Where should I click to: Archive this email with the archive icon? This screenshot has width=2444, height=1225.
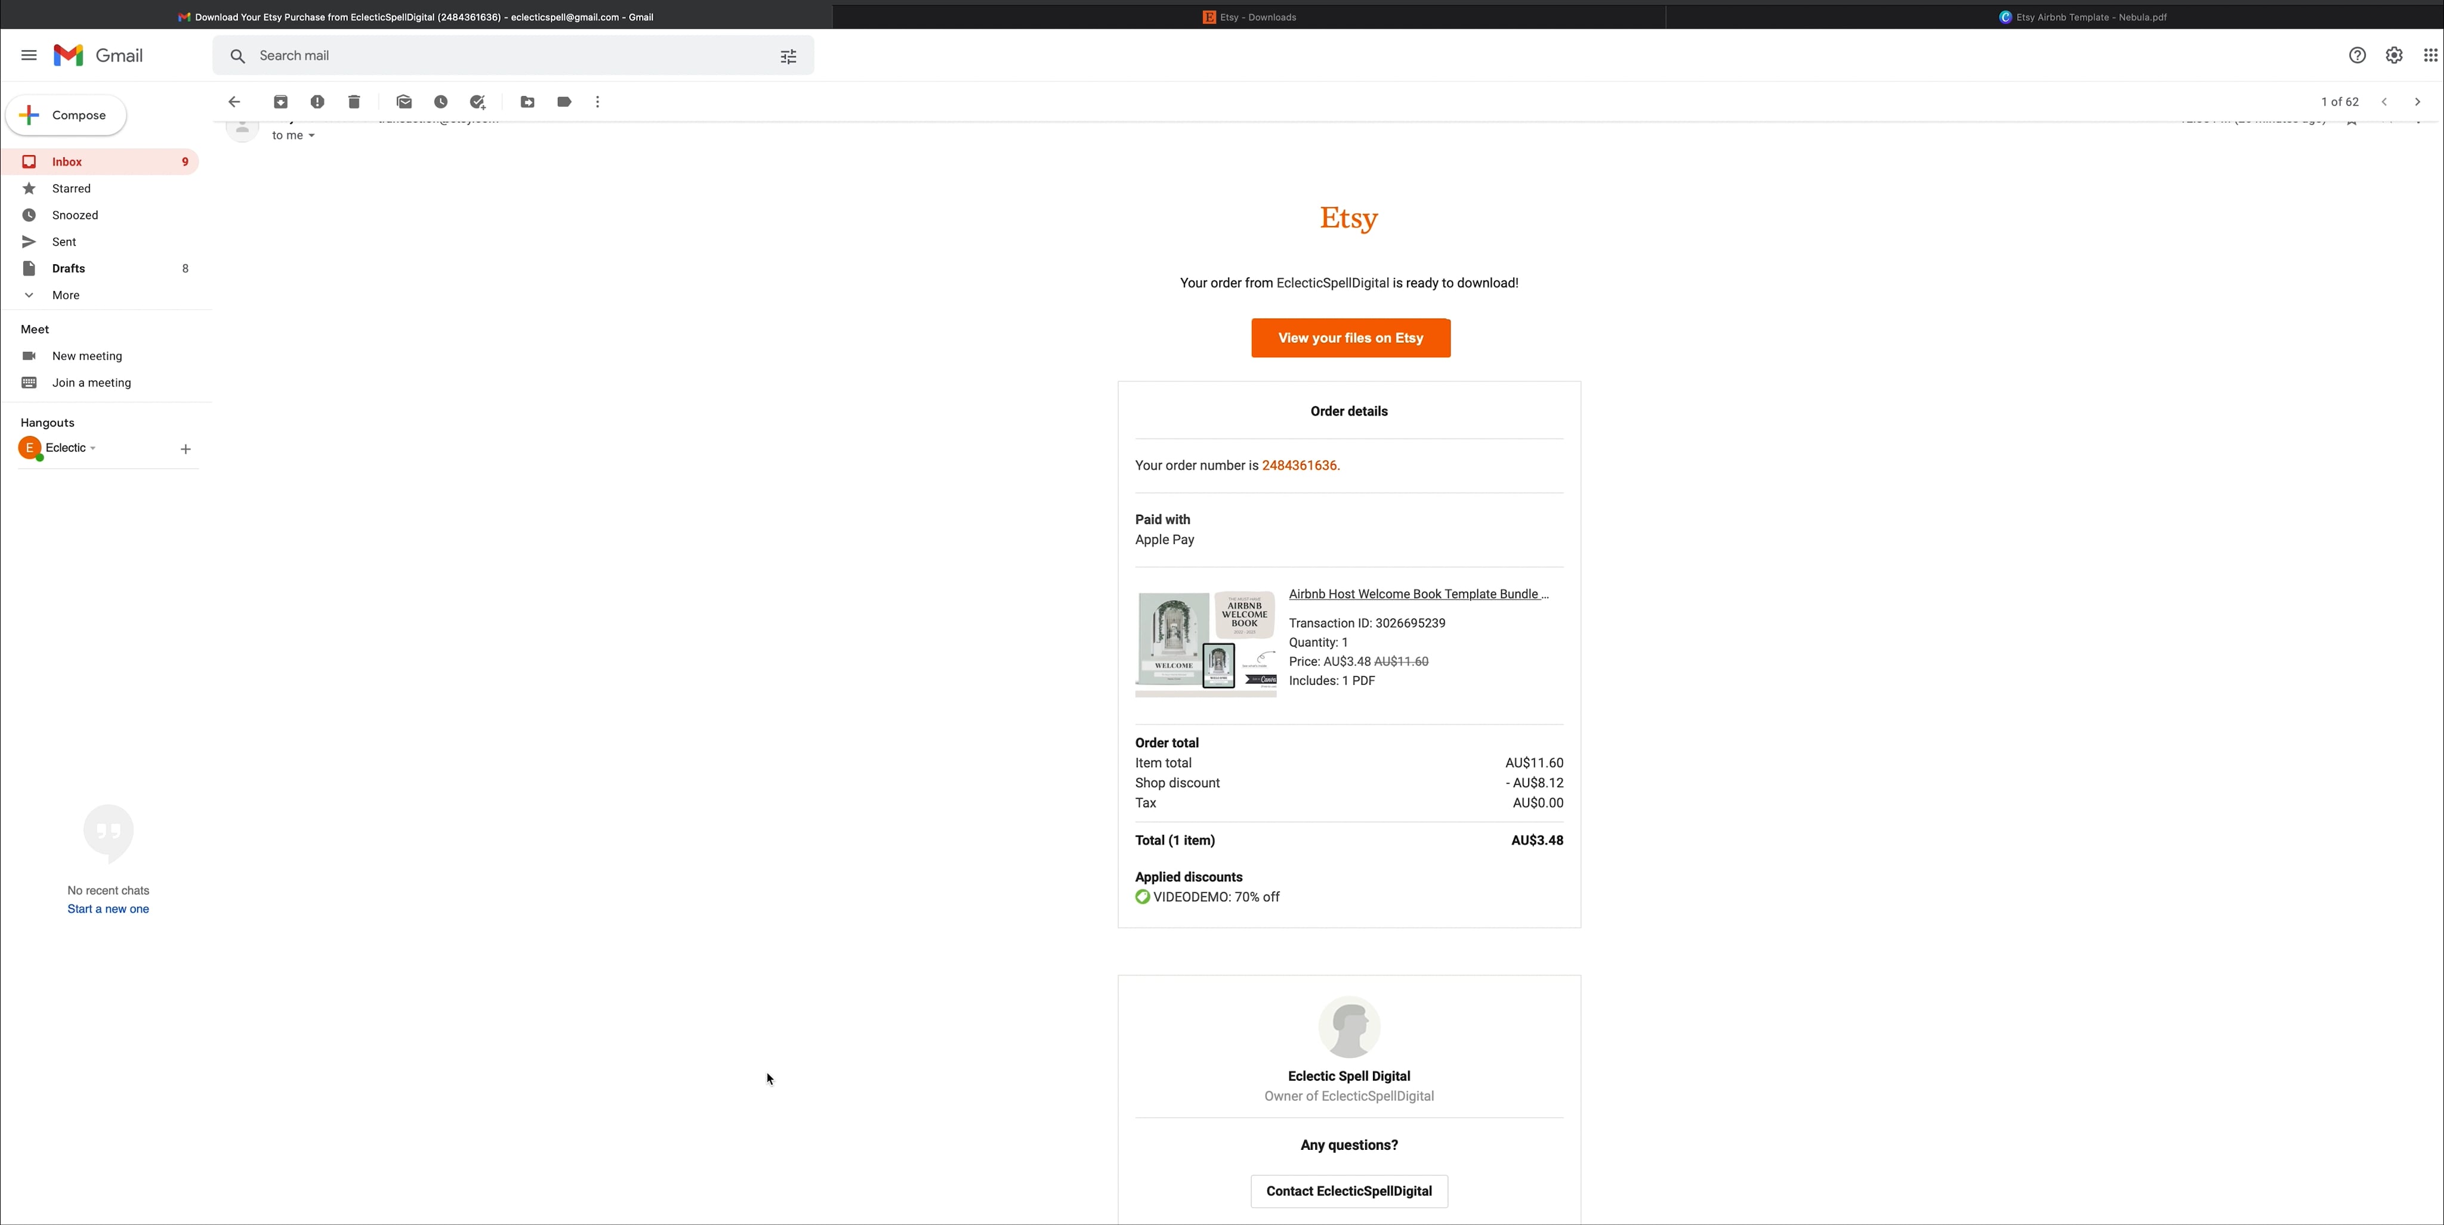(281, 101)
